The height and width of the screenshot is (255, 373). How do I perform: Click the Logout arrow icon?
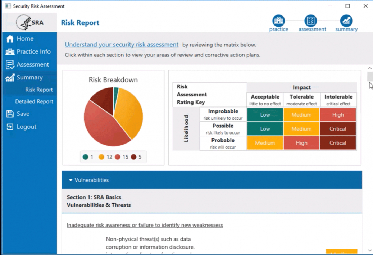[10, 127]
